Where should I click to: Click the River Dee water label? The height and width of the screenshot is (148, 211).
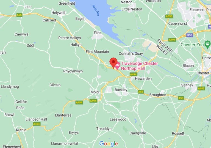coord(96,10)
